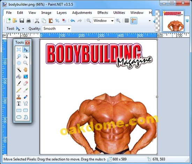Expand the Quality Smooth dropdown
Viewport: 192px width, 164px height.
[x=57, y=29]
